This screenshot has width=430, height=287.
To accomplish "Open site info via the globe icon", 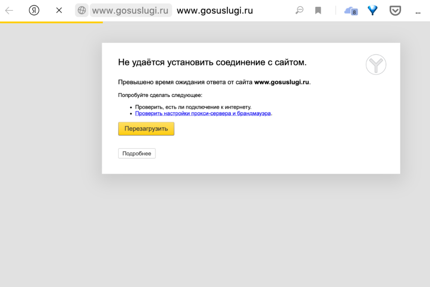I will point(81,10).
